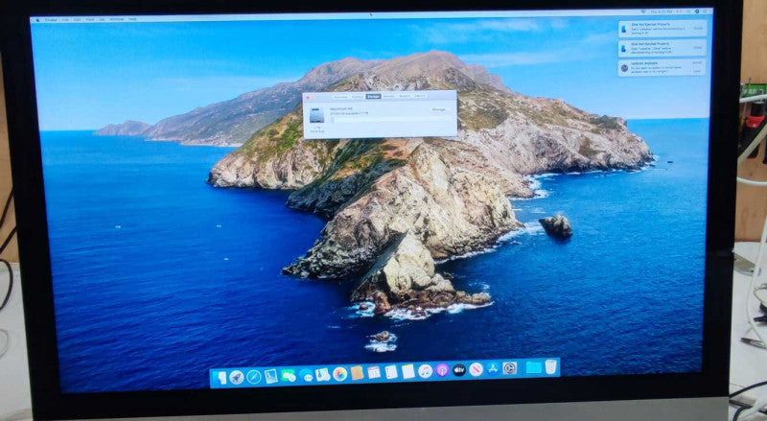Switch to the Displays tab

[x=358, y=97]
